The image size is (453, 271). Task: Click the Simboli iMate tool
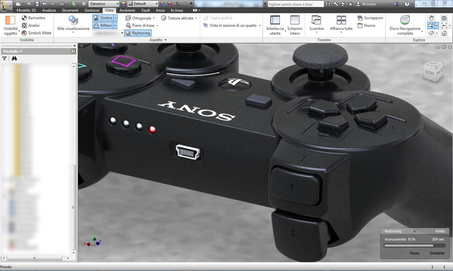(x=37, y=33)
